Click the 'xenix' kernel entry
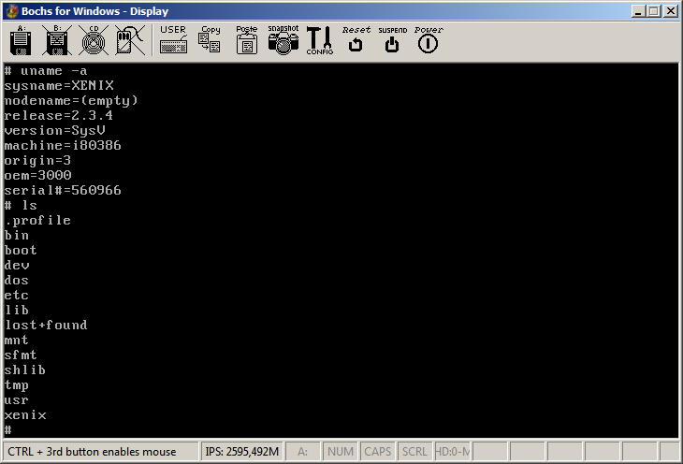Image resolution: width=683 pixels, height=464 pixels. point(25,414)
